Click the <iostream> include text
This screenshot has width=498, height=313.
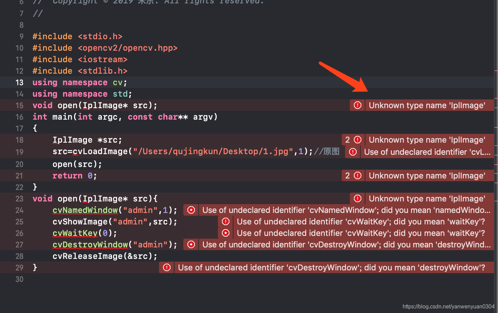(x=103, y=59)
